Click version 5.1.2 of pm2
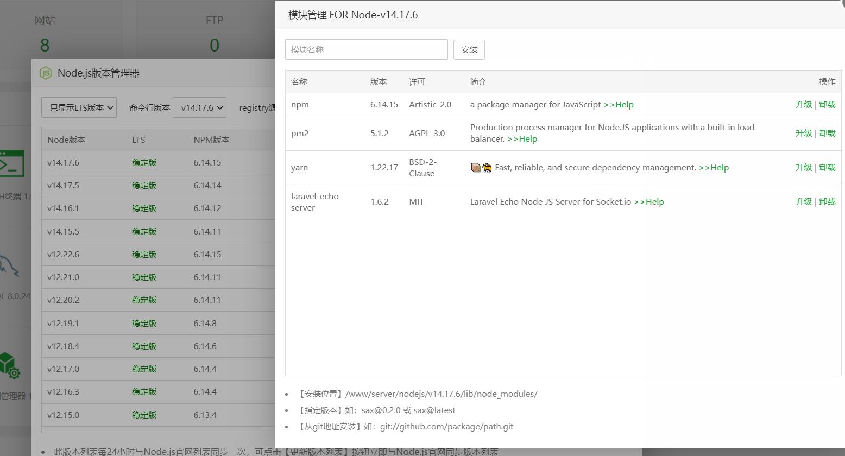The width and height of the screenshot is (845, 456). (380, 134)
